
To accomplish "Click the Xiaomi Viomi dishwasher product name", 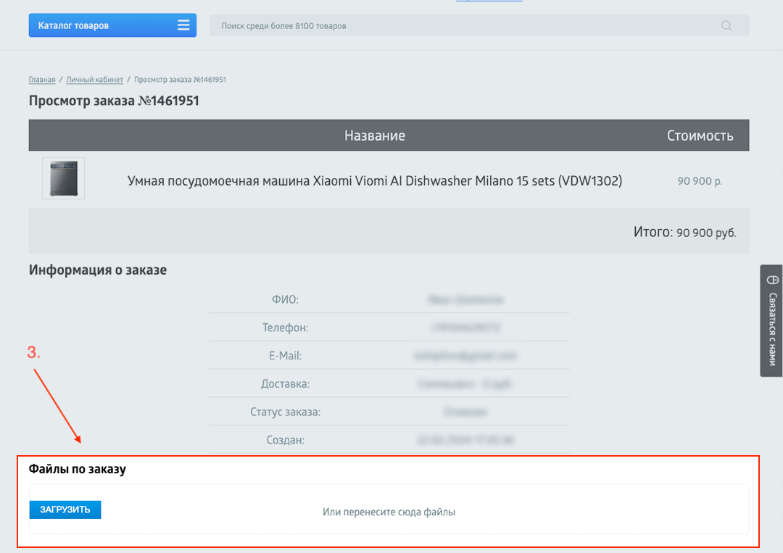I will (x=375, y=180).
